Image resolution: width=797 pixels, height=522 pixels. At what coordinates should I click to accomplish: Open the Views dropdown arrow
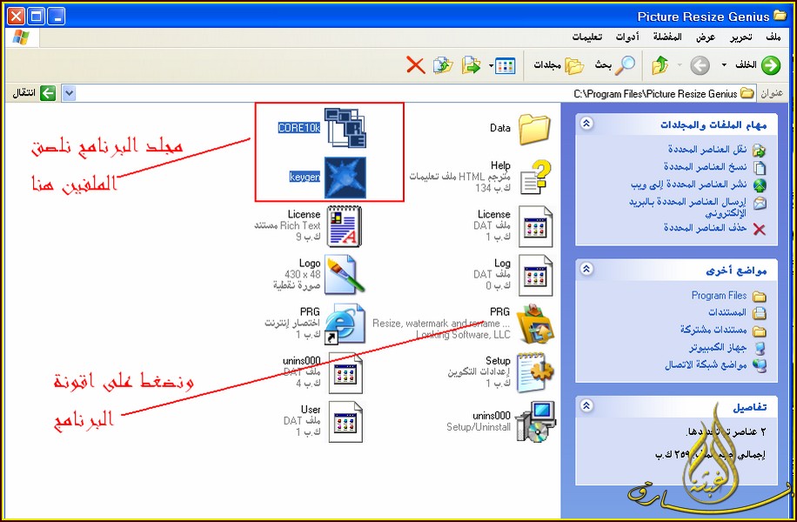coord(491,65)
